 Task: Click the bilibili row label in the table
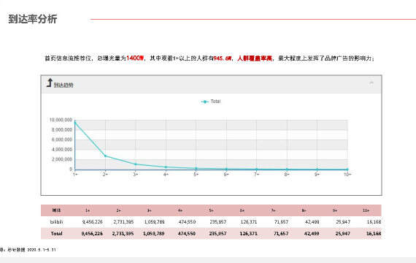pyautogui.click(x=56, y=221)
